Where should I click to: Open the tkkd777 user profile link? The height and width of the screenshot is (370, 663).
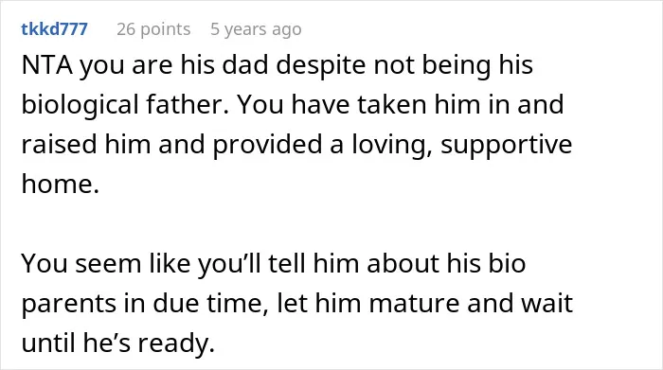click(55, 29)
